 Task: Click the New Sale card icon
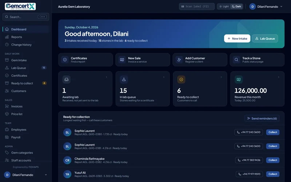coord(122,60)
